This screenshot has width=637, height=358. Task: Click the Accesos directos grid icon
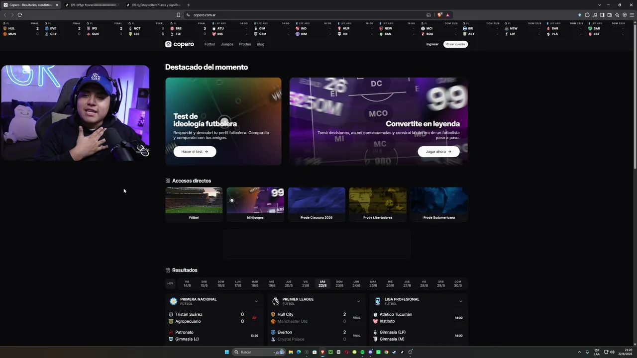(168, 180)
